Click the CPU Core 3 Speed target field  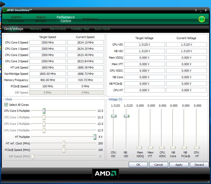(48, 61)
